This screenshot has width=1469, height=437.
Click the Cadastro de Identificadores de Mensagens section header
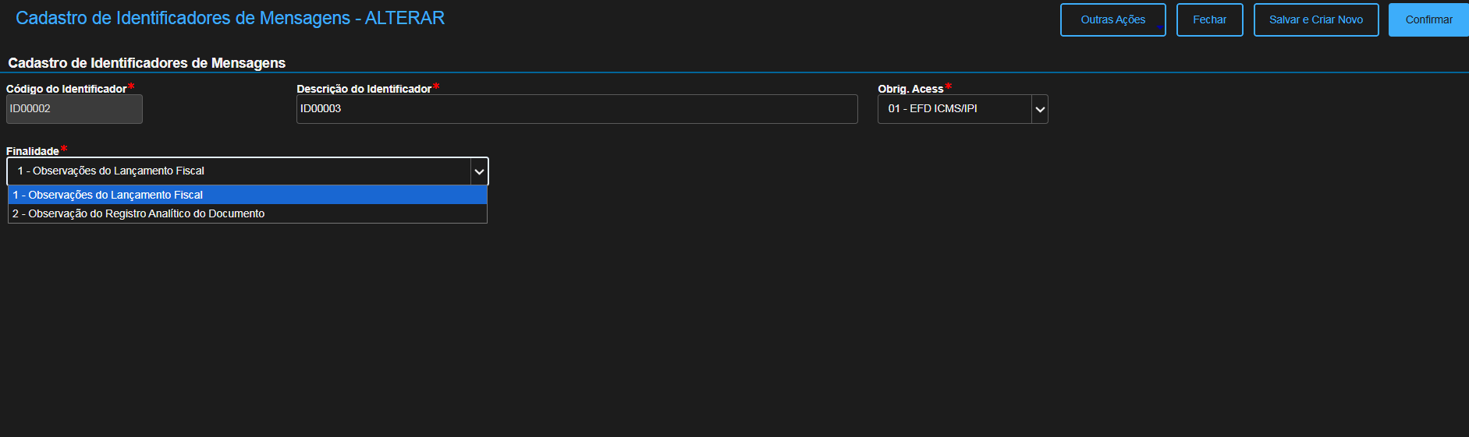[147, 63]
